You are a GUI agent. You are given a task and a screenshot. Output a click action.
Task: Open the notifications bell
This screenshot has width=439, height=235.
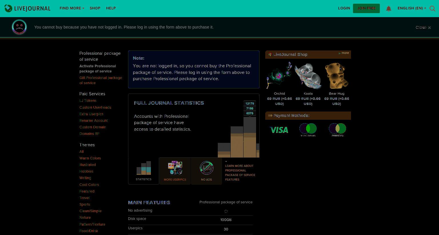[x=388, y=9]
